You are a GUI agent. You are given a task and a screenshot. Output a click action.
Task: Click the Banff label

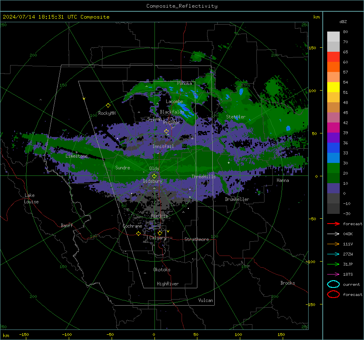pos(67,225)
